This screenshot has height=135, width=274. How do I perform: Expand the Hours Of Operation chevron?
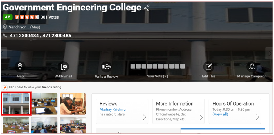tap(257, 117)
